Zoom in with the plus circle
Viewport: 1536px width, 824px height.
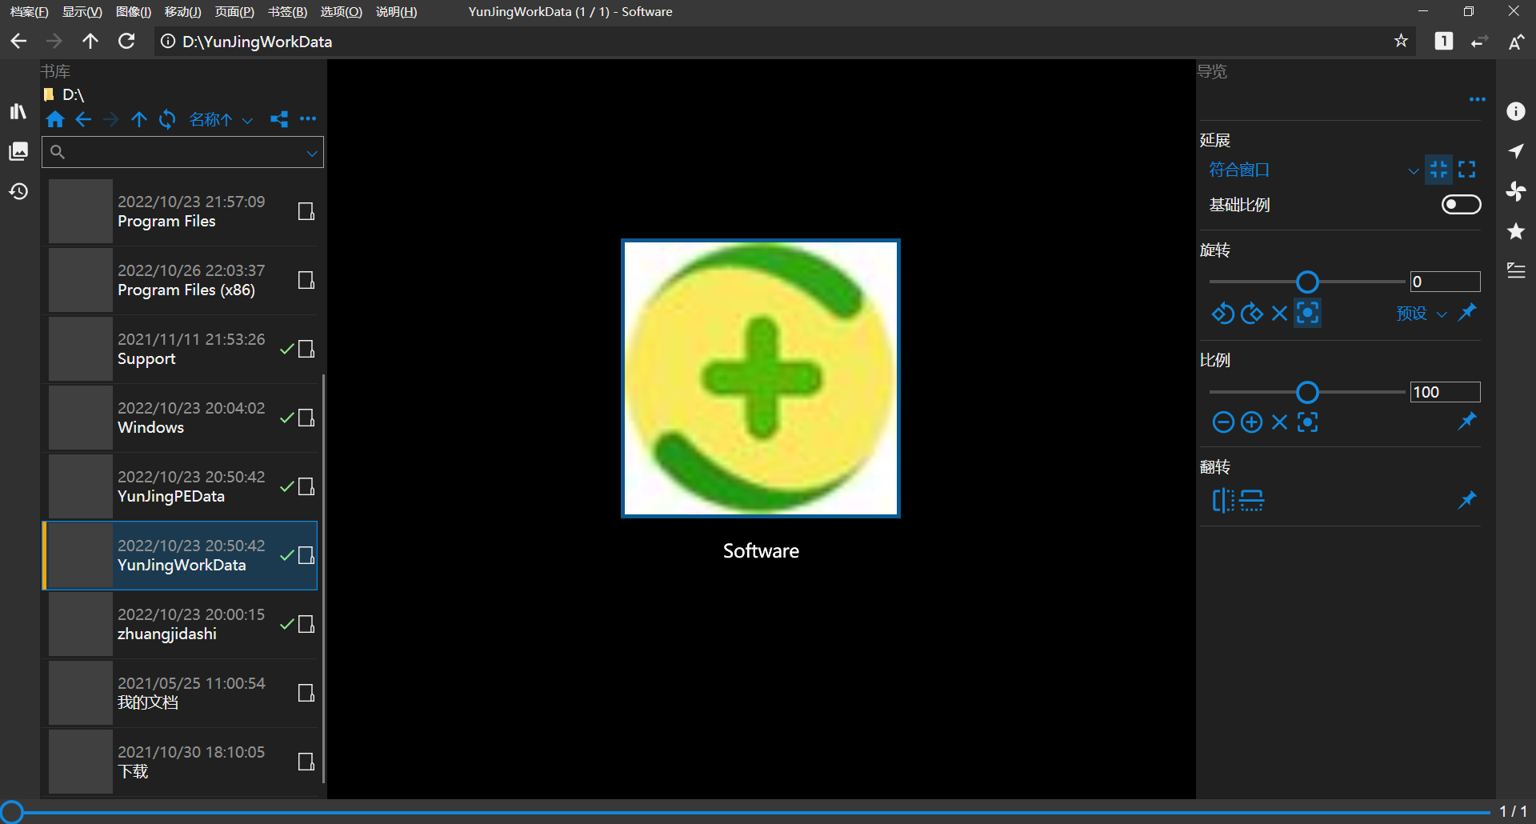[1251, 422]
